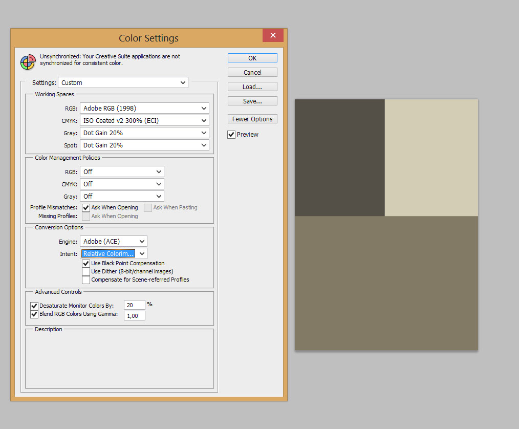The width and height of the screenshot is (519, 429).
Task: Uncheck Desaturate Monitor Colors By
Action: click(x=34, y=306)
